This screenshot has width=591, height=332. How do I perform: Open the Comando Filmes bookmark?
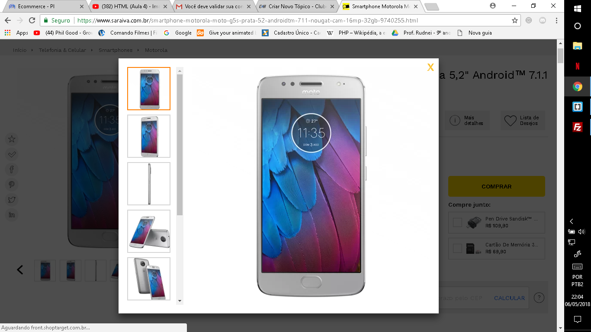click(128, 33)
